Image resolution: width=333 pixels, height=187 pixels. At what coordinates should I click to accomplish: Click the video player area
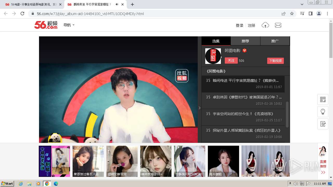(x=118, y=90)
